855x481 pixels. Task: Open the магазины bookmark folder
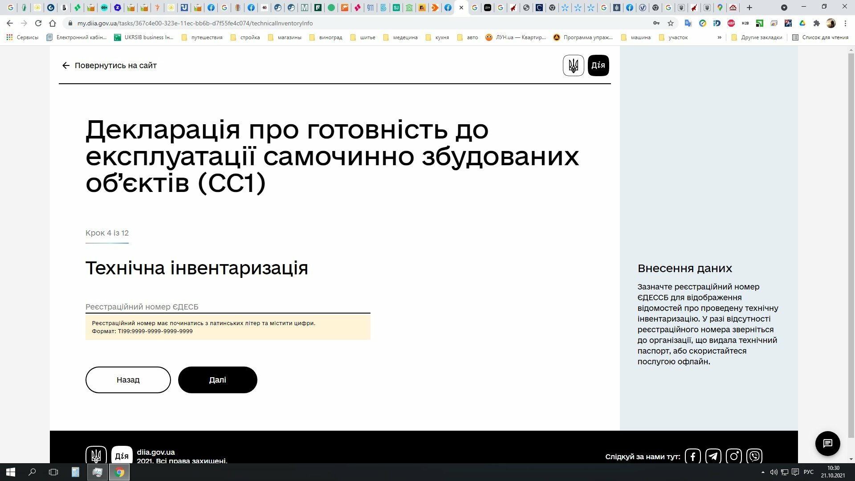click(285, 37)
